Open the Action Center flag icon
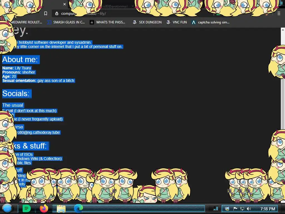Image resolution: width=285 pixels, height=214 pixels. (x=235, y=208)
